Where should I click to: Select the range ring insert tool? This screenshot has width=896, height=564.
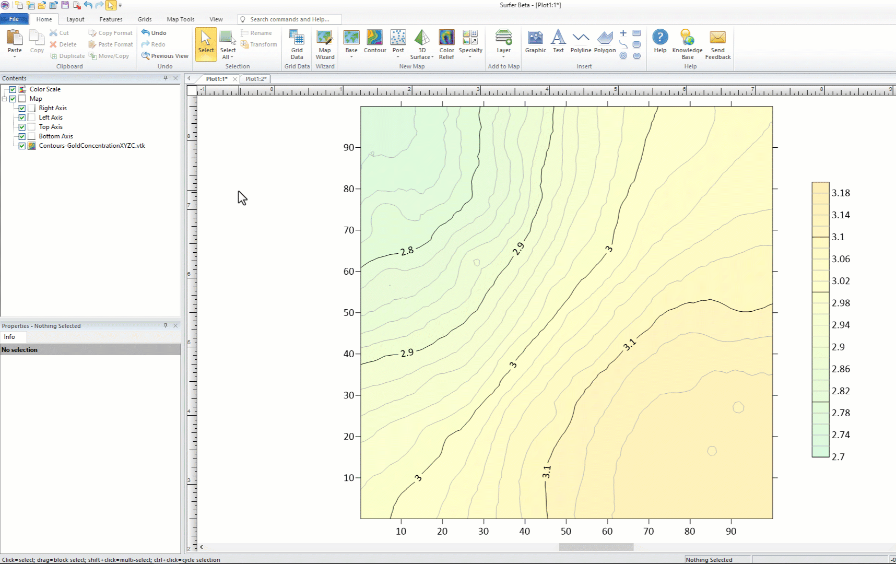[623, 56]
